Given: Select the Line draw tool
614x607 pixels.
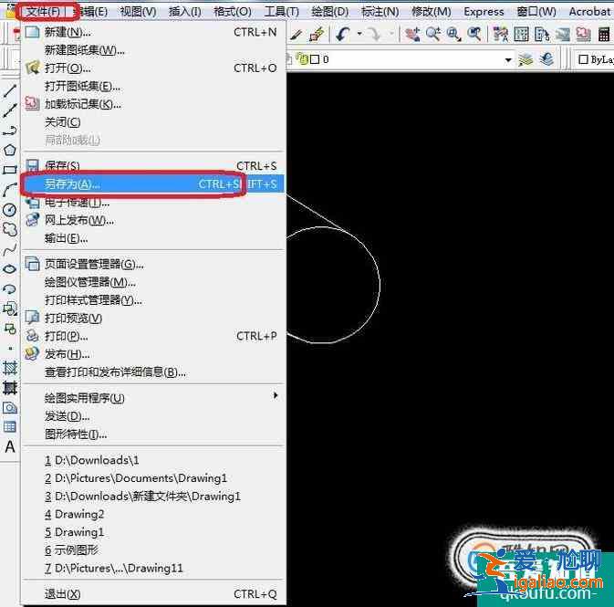Looking at the screenshot, I should coord(9,91).
